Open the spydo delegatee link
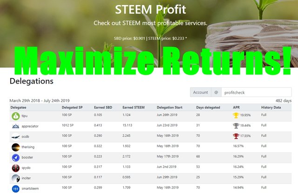 pyautogui.click(x=26, y=168)
